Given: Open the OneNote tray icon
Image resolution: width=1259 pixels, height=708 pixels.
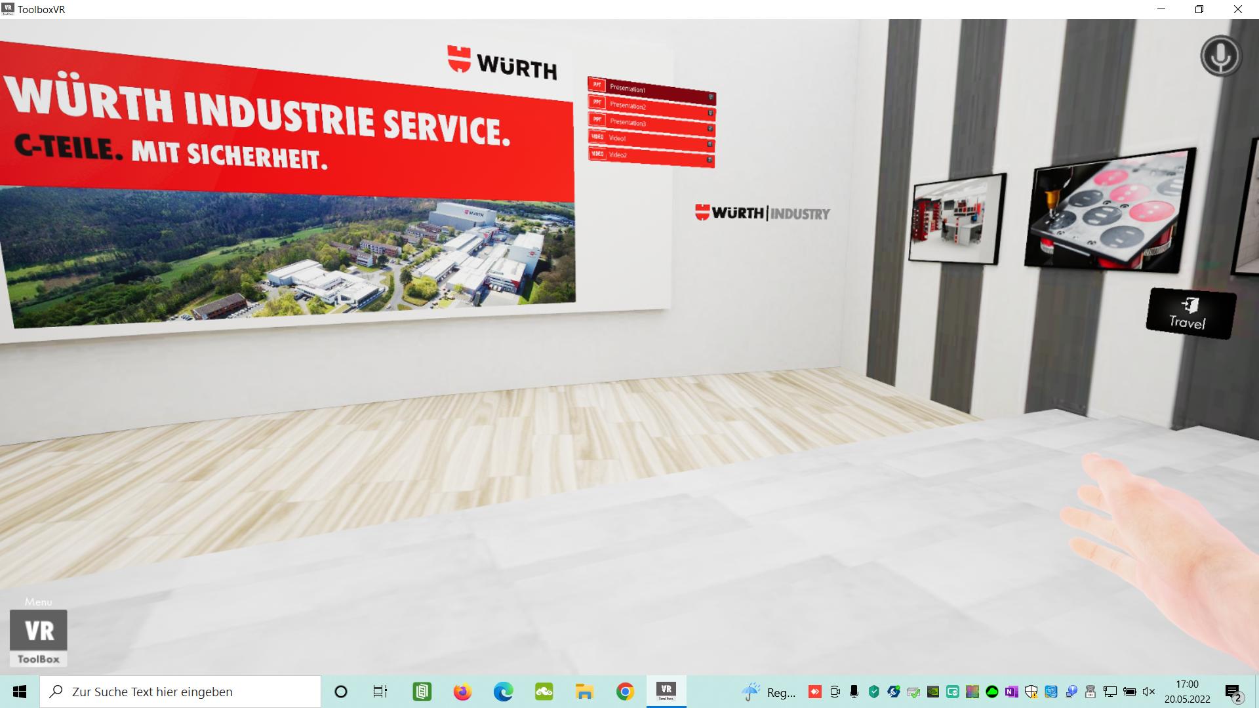Looking at the screenshot, I should [1011, 692].
